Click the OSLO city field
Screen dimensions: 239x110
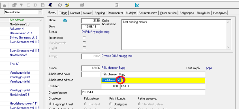click(x=163, y=86)
